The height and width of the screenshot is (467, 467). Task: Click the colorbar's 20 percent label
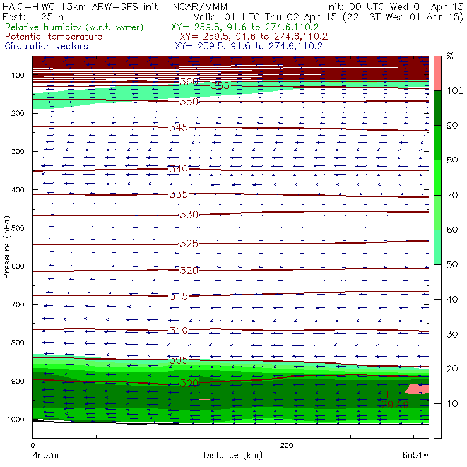[x=452, y=369]
